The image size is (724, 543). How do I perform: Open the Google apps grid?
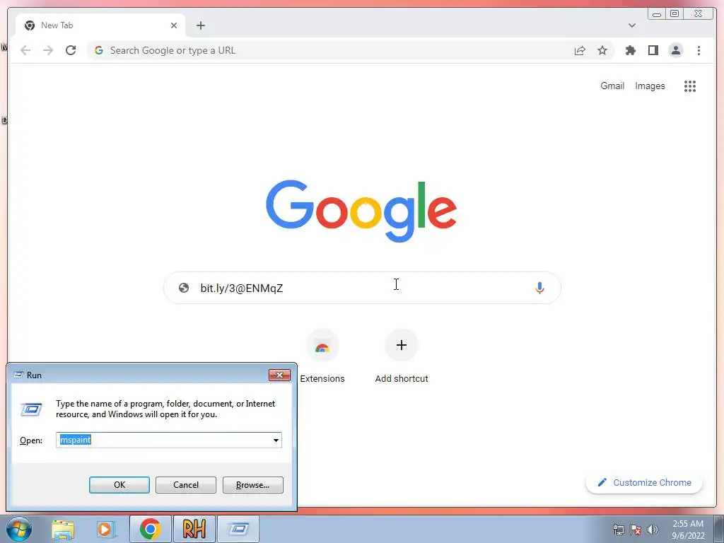click(690, 86)
